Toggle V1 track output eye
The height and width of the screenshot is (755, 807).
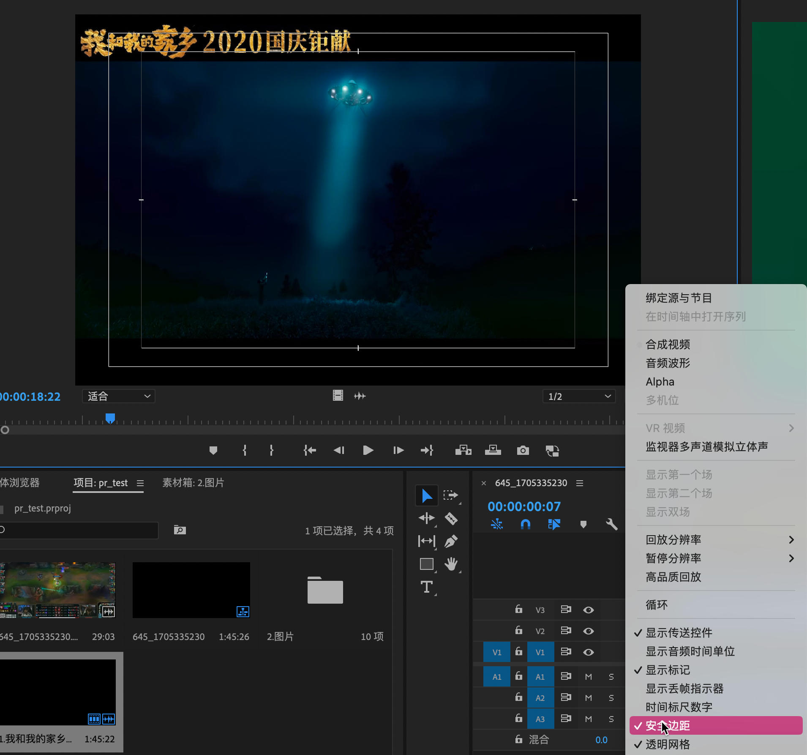589,652
